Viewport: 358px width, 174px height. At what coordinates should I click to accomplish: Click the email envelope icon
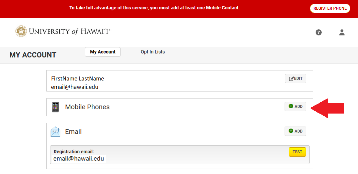[55, 132]
